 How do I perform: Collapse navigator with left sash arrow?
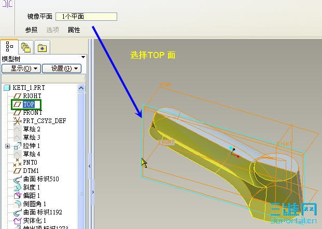tap(90, 166)
